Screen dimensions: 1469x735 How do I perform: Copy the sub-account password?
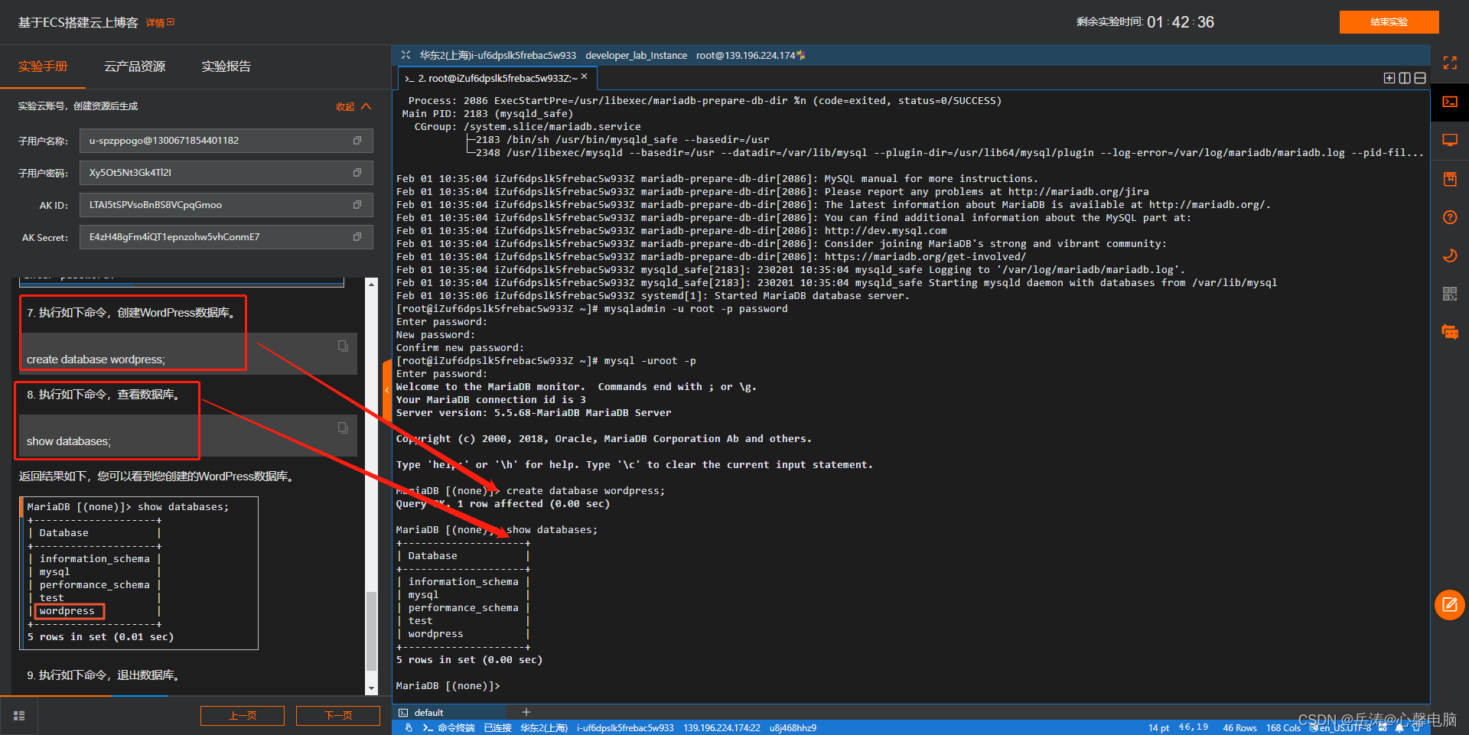coord(357,173)
